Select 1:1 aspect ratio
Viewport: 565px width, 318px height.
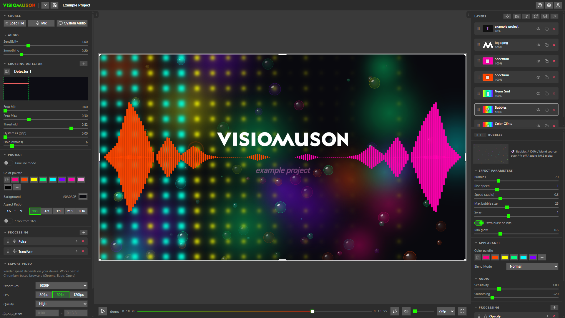coord(59,211)
